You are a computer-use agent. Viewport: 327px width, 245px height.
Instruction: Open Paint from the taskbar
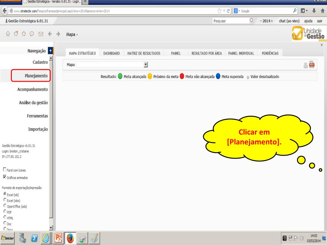[x=94, y=238]
